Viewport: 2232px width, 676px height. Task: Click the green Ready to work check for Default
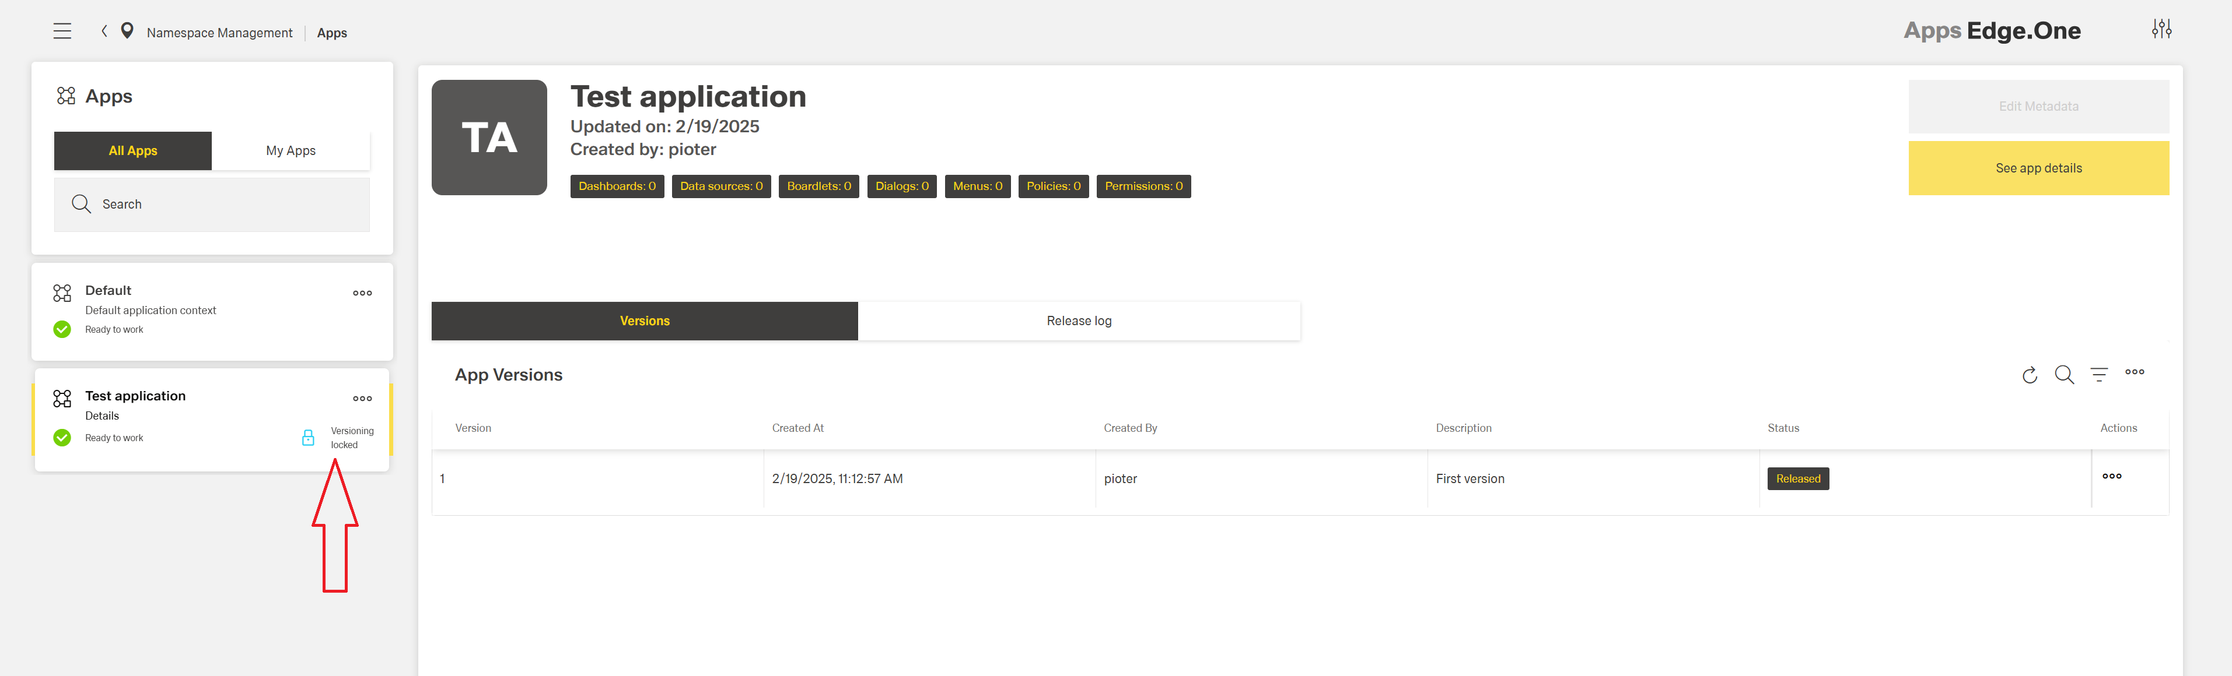(x=61, y=329)
